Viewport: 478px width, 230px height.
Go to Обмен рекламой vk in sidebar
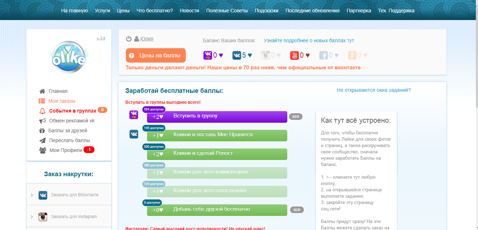(72, 121)
